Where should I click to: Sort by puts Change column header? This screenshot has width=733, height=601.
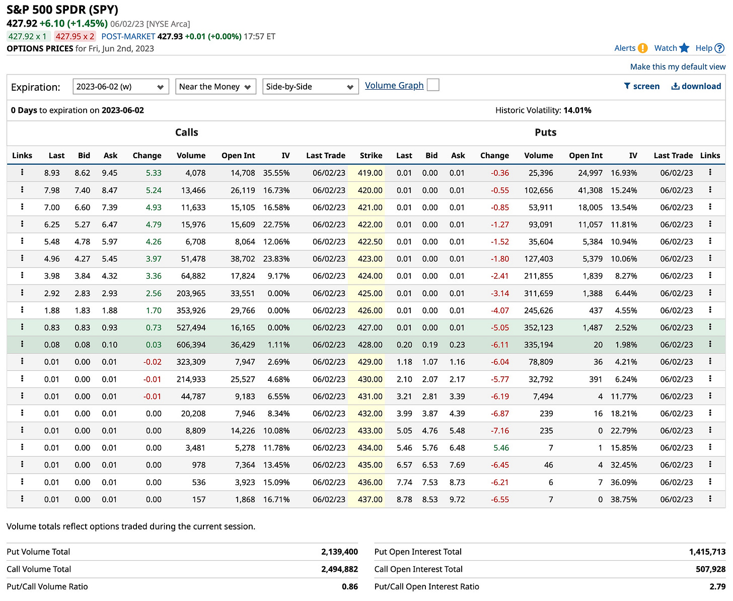pyautogui.click(x=494, y=156)
